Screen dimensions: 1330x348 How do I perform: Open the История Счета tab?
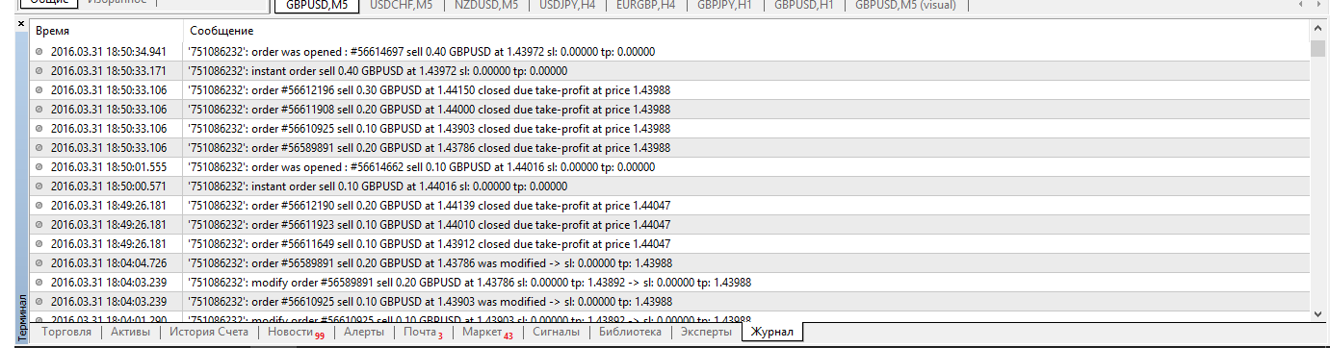(x=209, y=333)
